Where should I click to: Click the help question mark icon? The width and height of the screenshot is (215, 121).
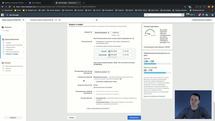[x=212, y=15]
